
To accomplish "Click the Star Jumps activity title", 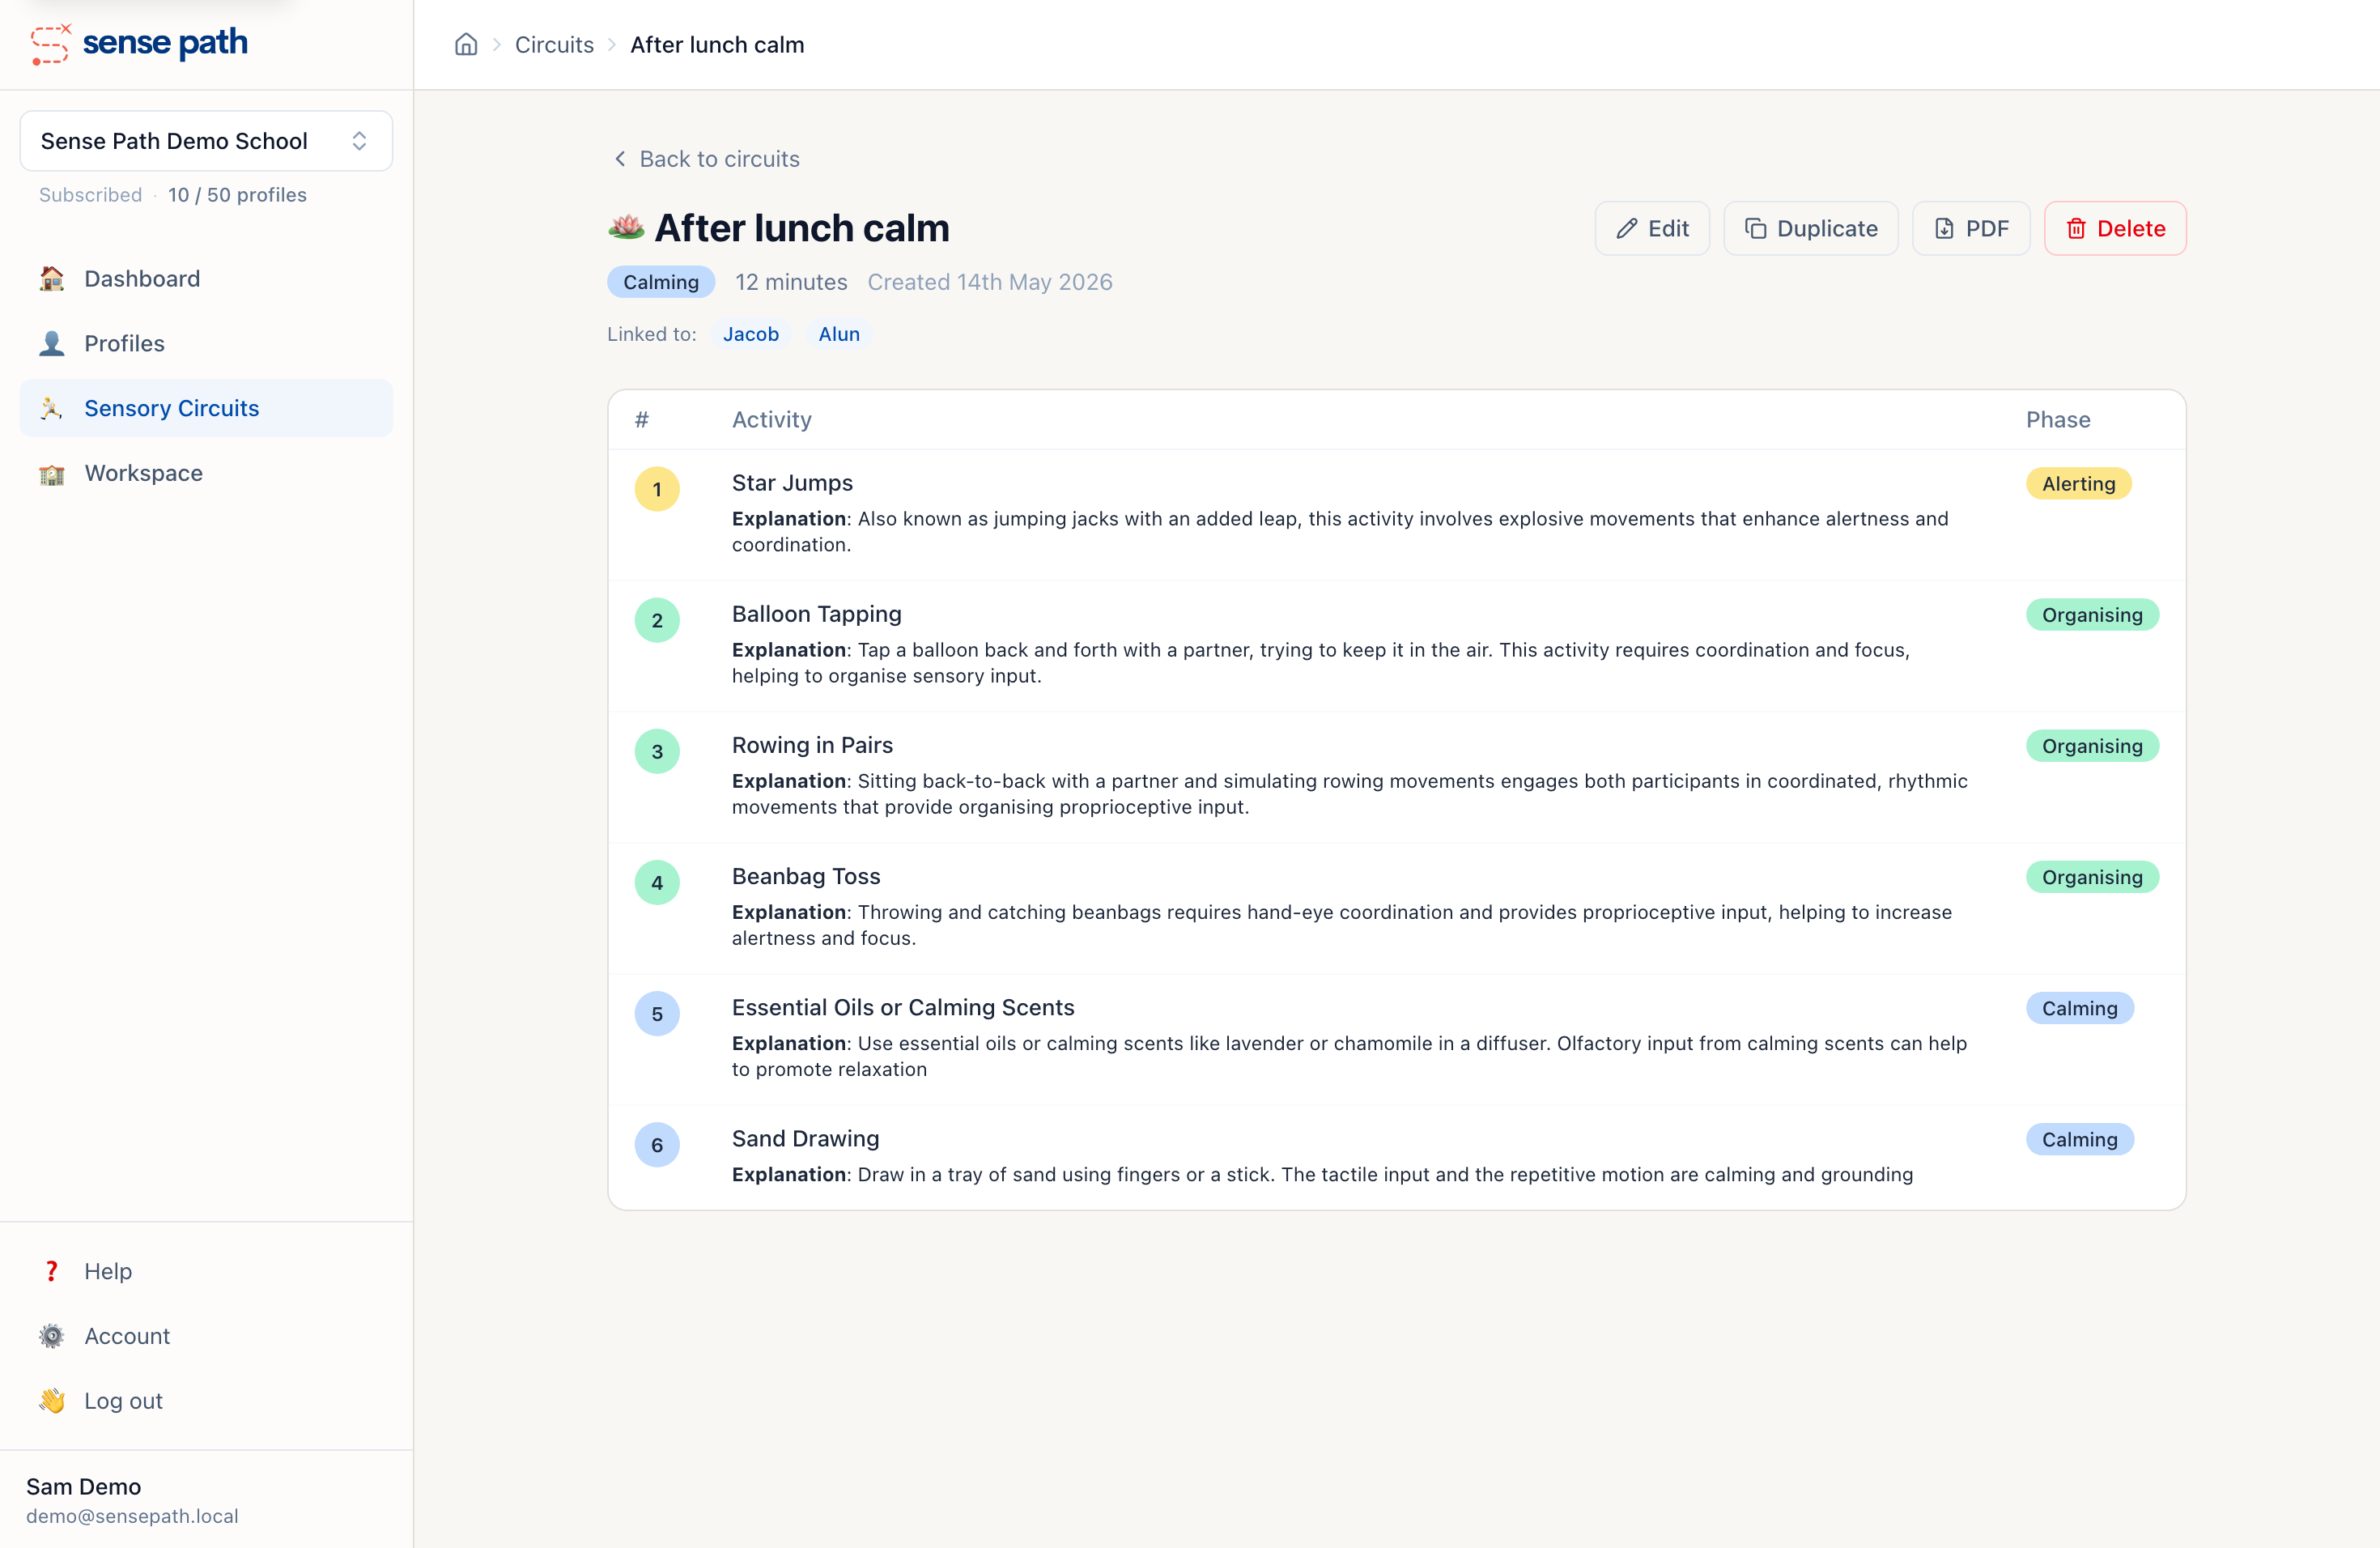I will pos(792,483).
